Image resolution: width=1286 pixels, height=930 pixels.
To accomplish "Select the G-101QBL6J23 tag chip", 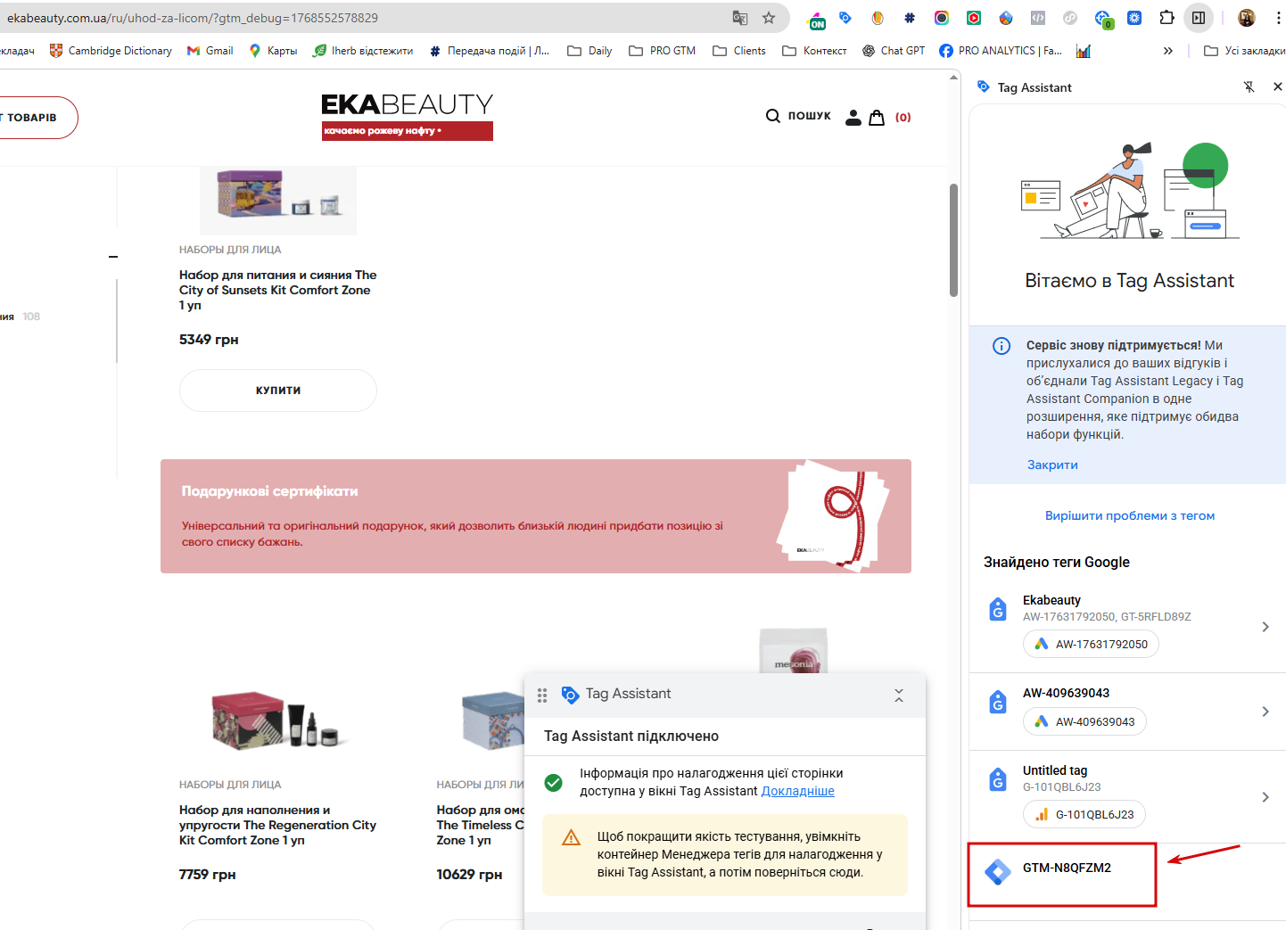I will click(x=1084, y=814).
